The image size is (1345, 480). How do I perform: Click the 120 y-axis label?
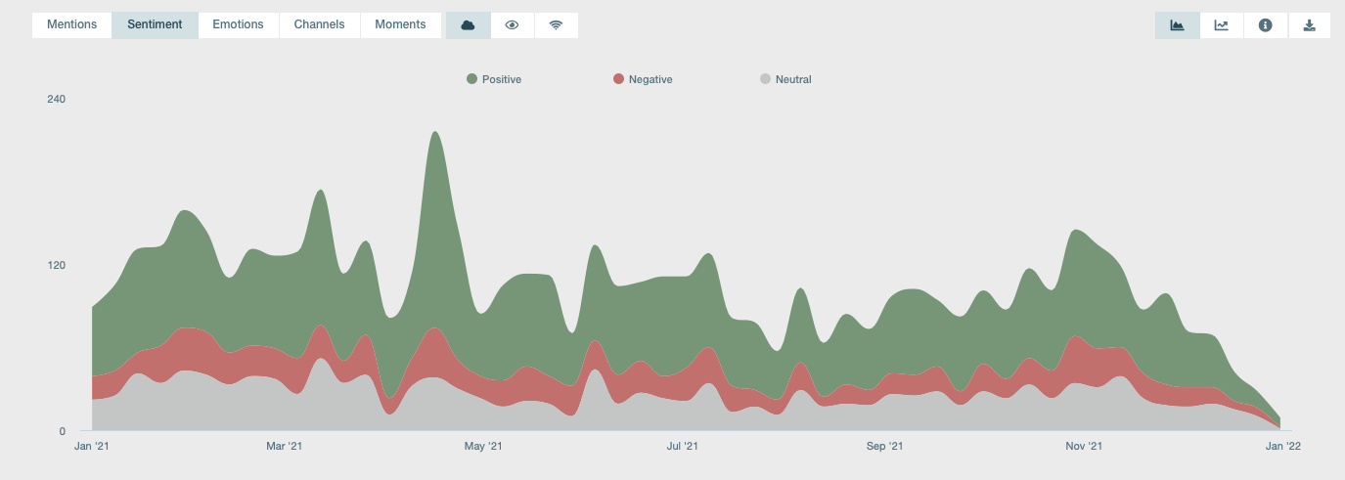coord(56,266)
